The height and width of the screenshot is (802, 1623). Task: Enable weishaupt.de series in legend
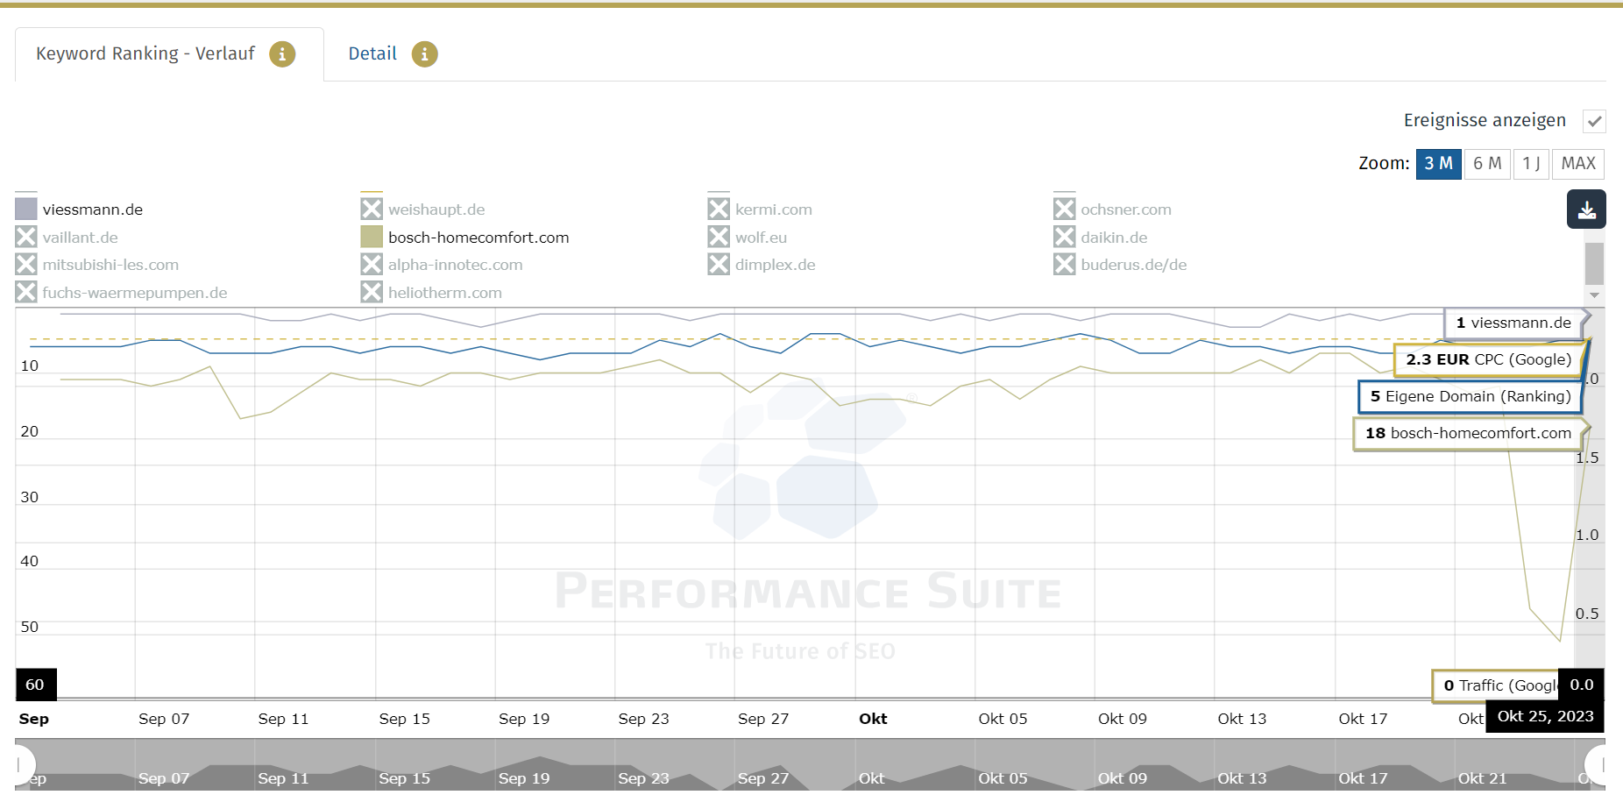point(372,209)
